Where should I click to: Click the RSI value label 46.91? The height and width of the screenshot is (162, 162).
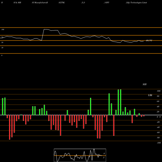149,40
